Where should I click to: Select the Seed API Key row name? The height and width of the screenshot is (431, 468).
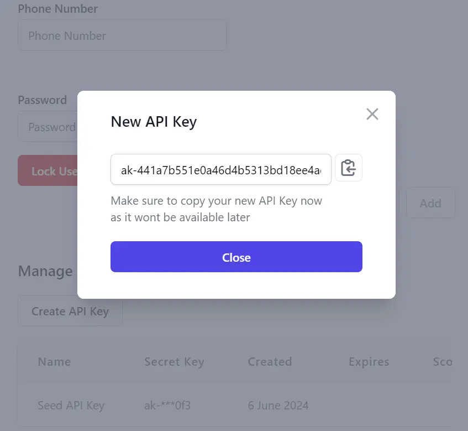pos(71,405)
